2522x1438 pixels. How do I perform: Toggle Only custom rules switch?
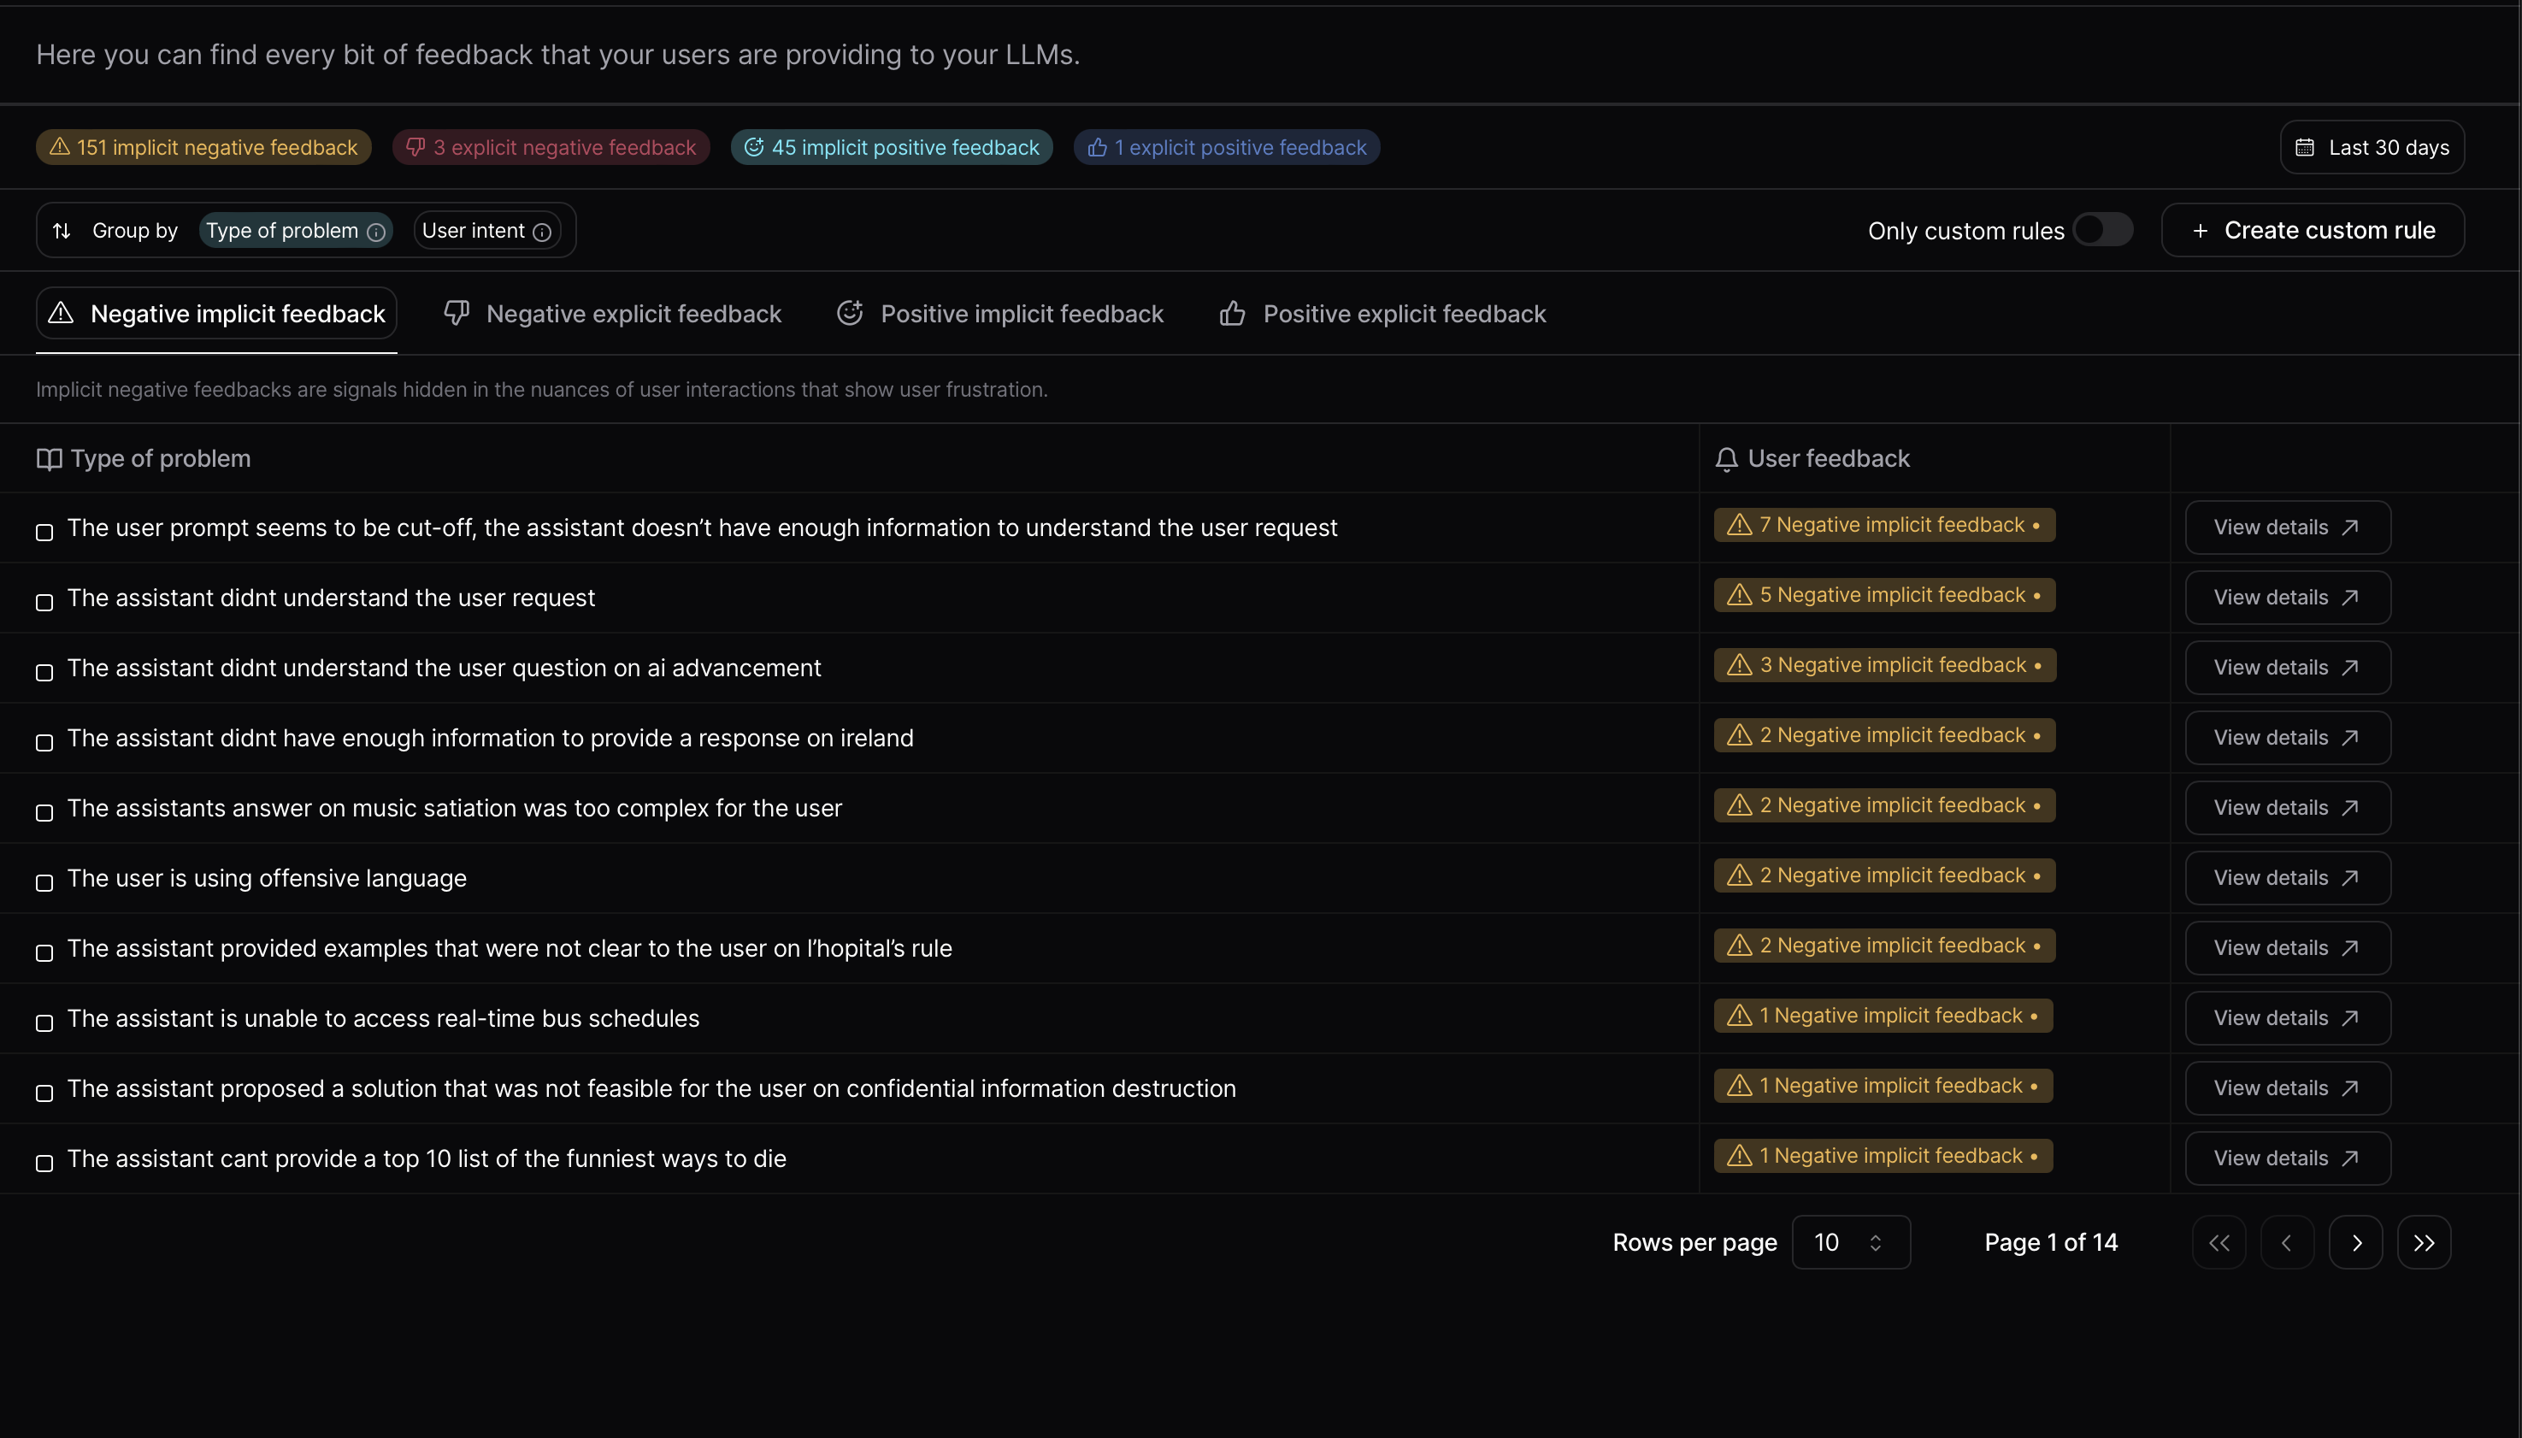(2102, 230)
